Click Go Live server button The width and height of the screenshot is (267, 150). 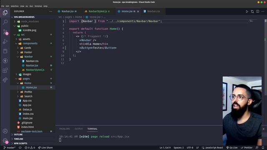pos(232,147)
